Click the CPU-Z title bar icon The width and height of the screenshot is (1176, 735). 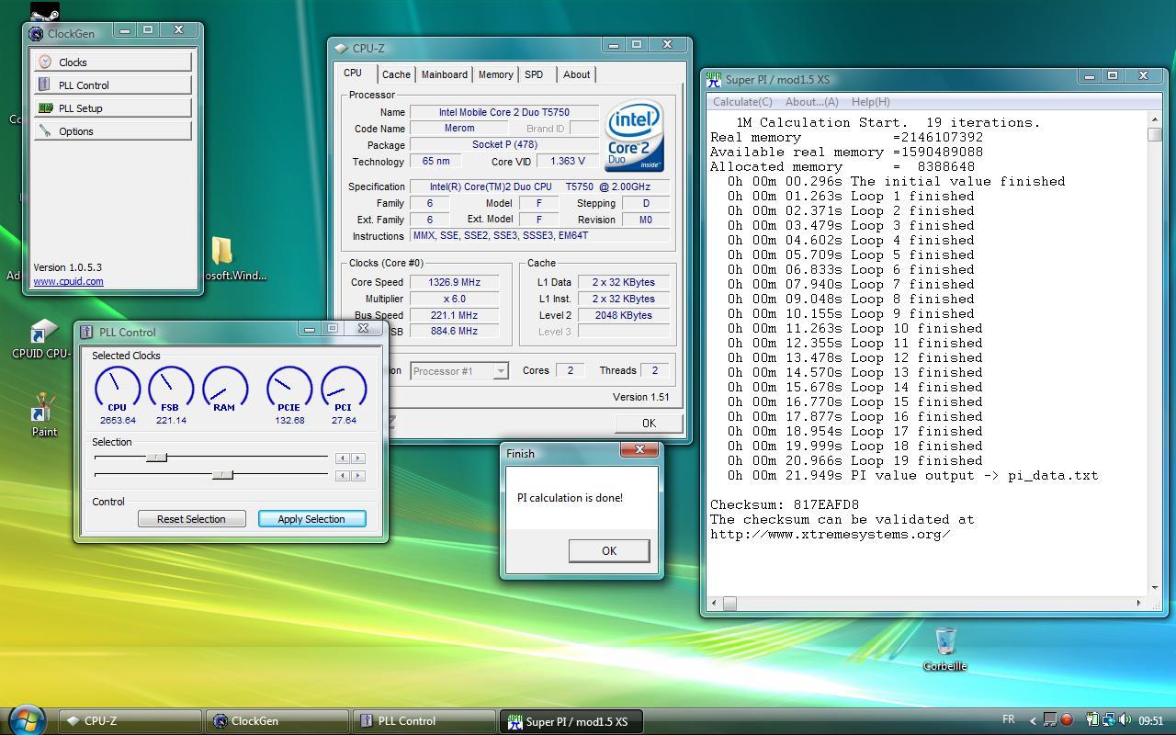coord(341,49)
